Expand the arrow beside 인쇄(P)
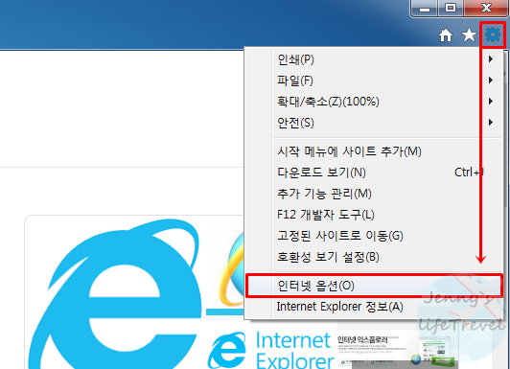The image size is (510, 369). [491, 59]
